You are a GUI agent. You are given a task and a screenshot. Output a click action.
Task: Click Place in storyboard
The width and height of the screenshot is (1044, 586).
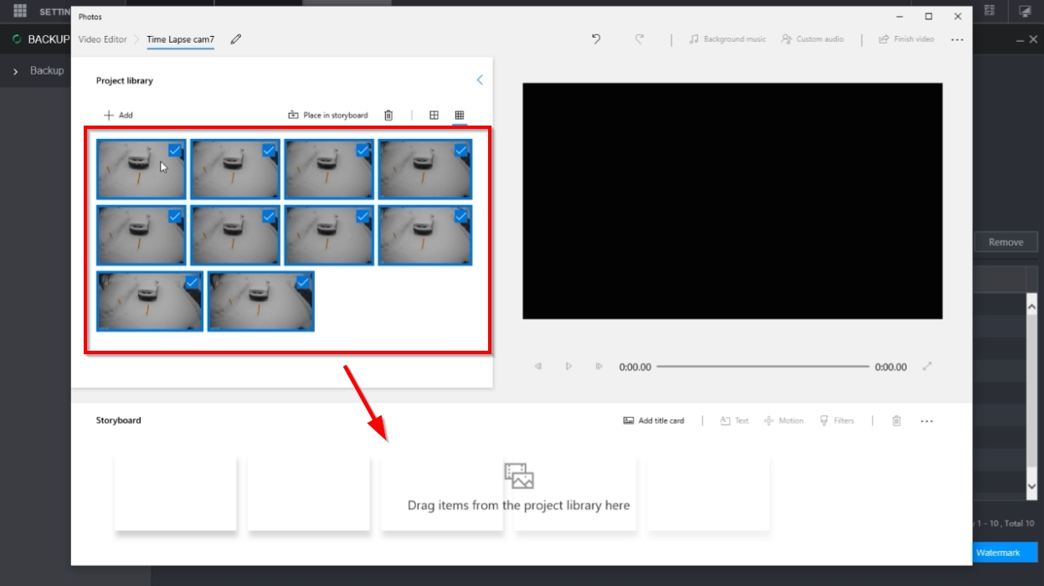point(327,116)
